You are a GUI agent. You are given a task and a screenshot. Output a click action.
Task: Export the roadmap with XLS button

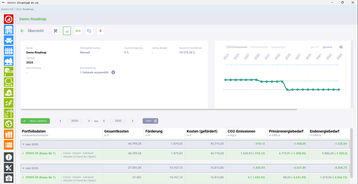78,31
